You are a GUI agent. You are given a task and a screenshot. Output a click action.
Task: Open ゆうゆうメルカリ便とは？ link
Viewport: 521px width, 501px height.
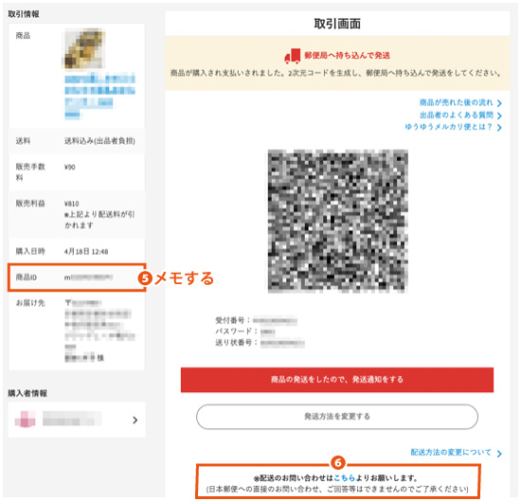tap(448, 127)
